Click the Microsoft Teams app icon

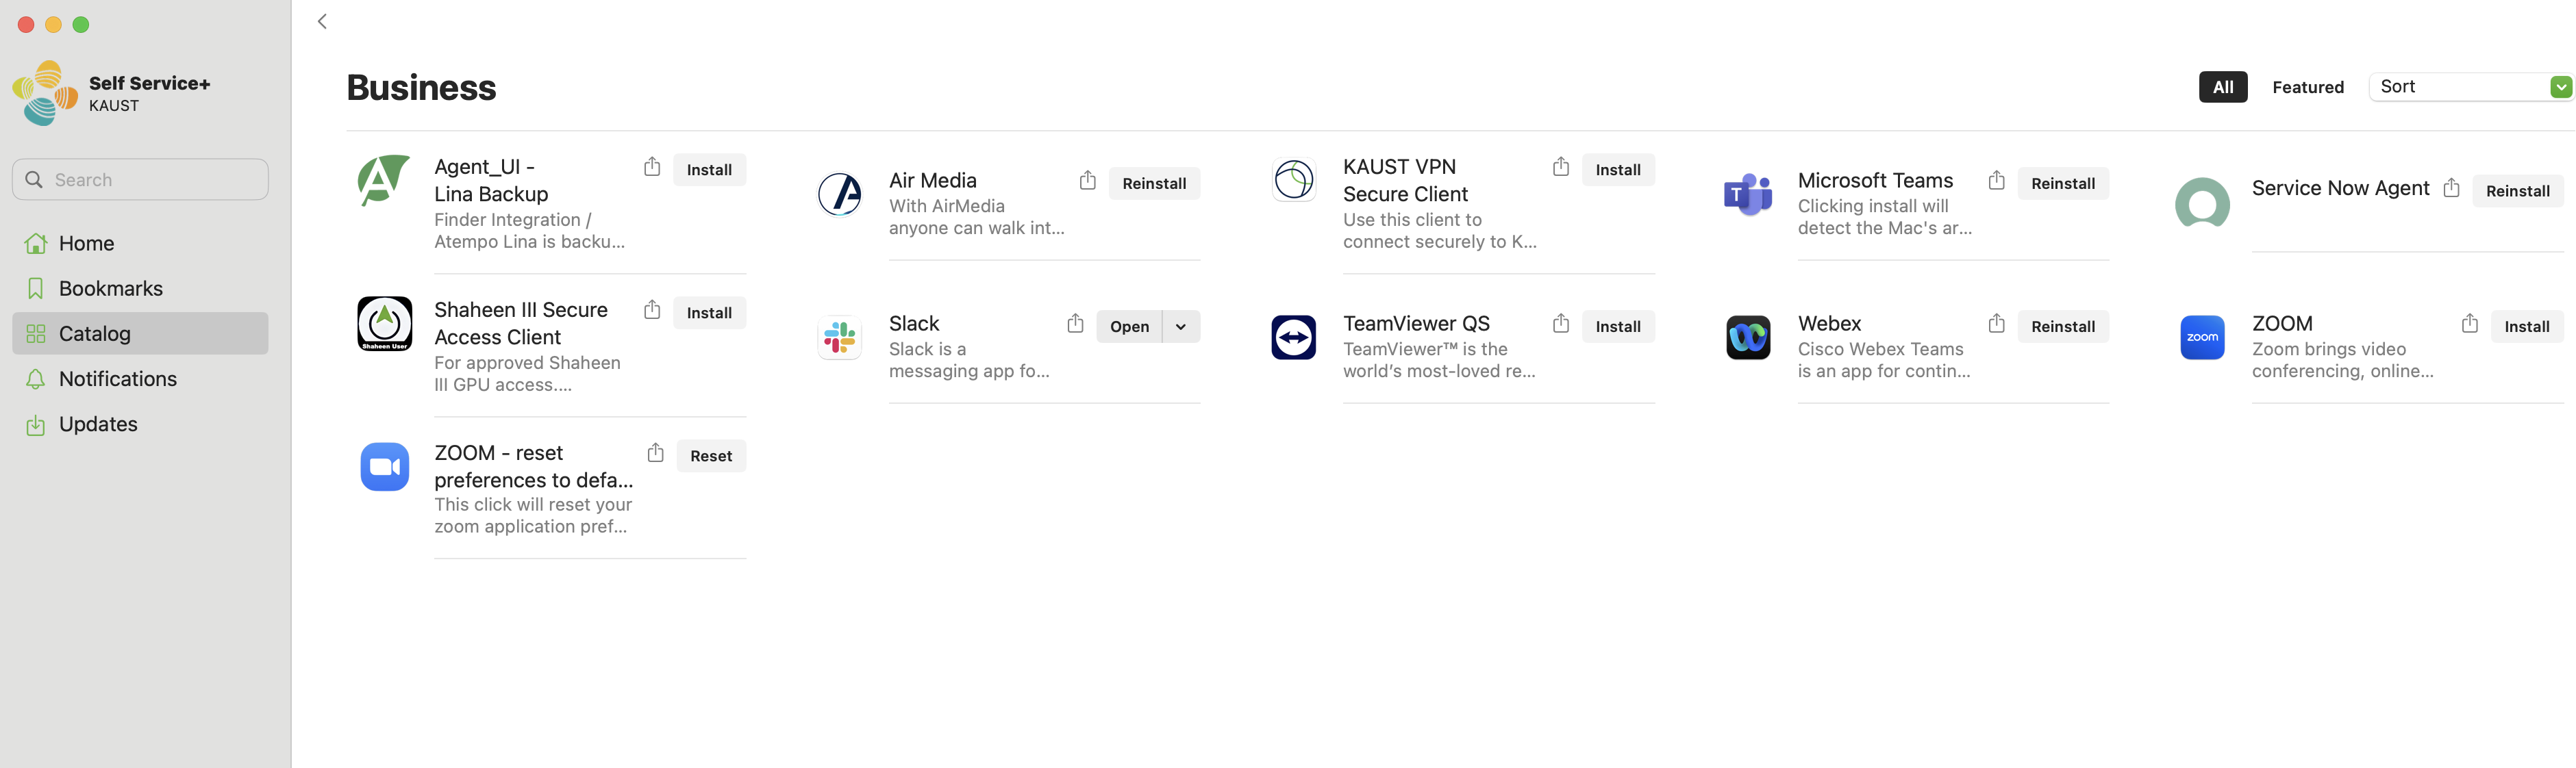click(x=1748, y=194)
